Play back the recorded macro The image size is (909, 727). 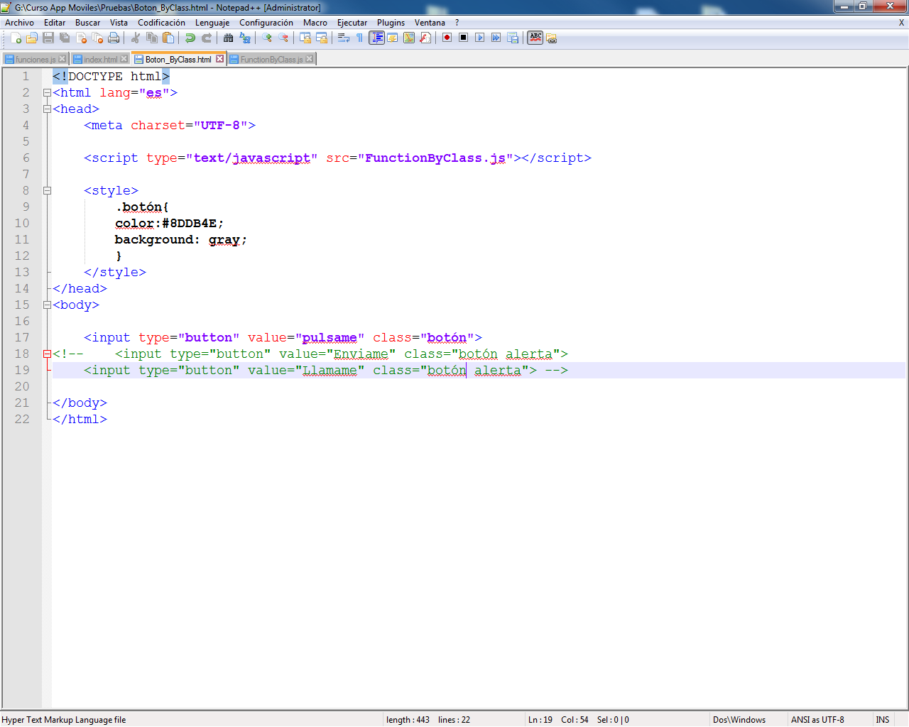point(480,38)
